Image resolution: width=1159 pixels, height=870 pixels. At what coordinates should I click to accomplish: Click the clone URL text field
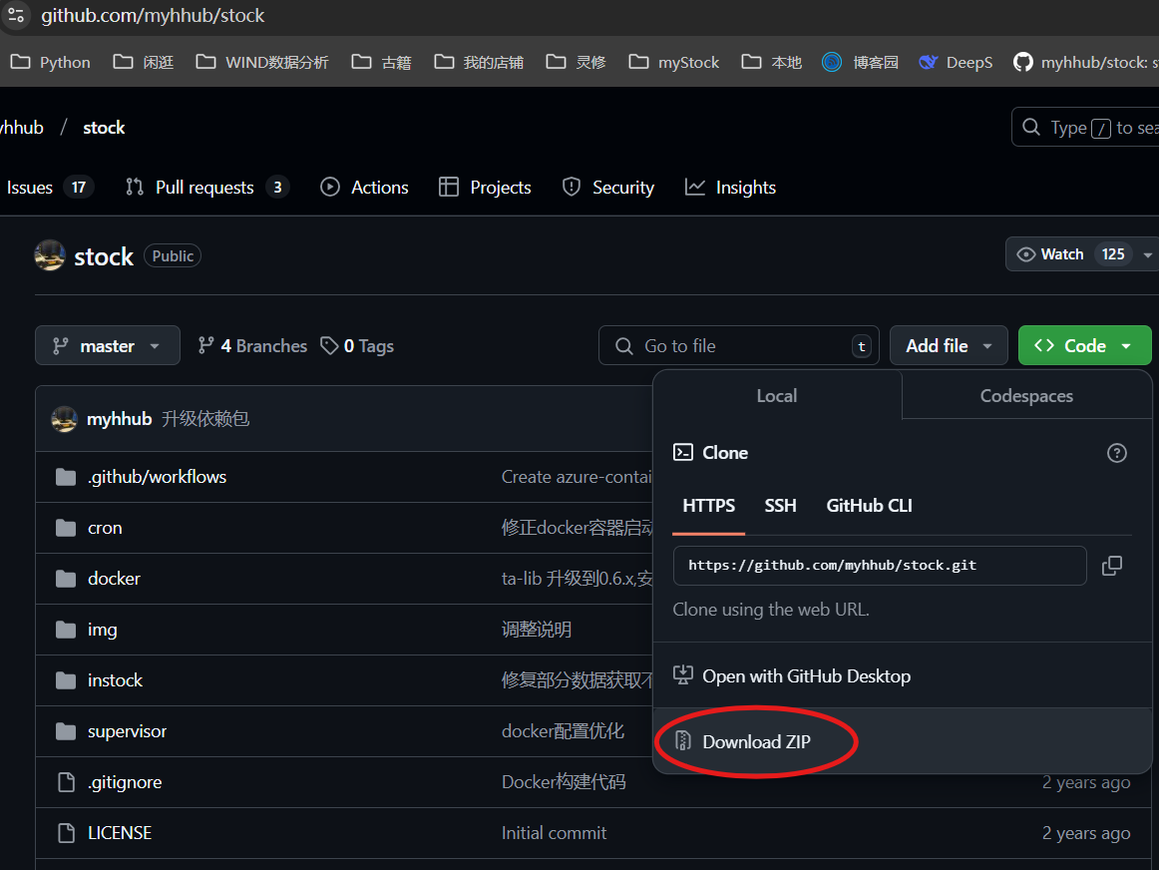click(x=880, y=566)
